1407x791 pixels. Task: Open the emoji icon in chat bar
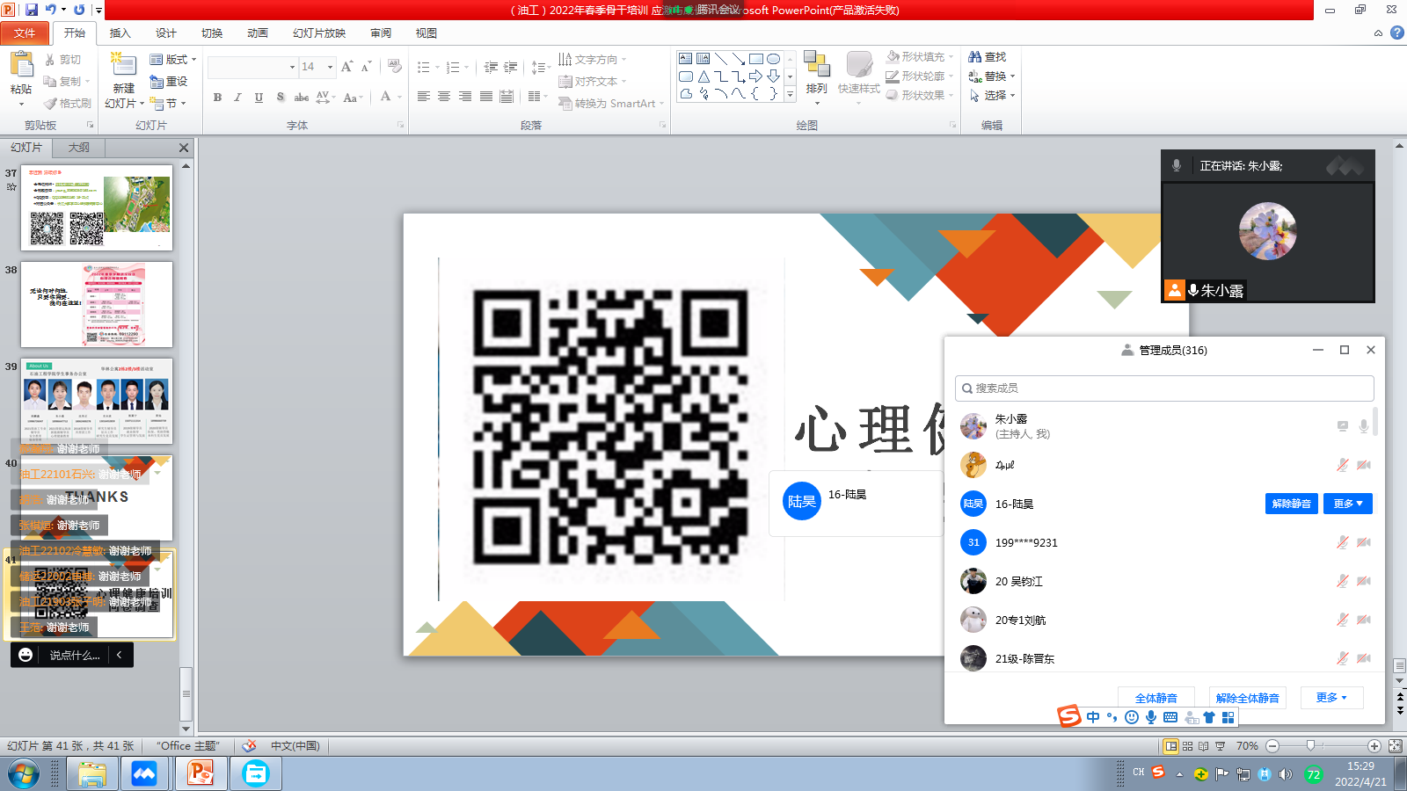(x=26, y=655)
